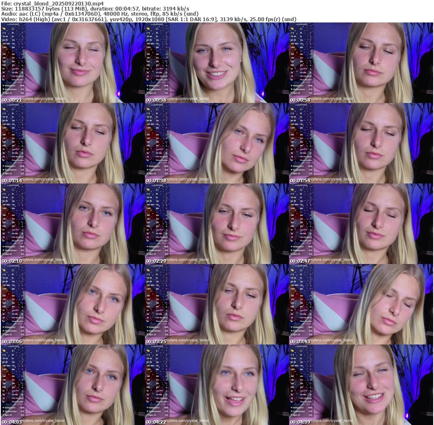The image size is (434, 425).
Task: Click the Audio codec info line
Action: (x=100, y=14)
